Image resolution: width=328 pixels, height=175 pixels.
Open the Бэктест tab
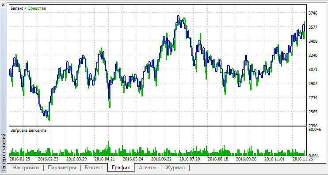[94, 168]
